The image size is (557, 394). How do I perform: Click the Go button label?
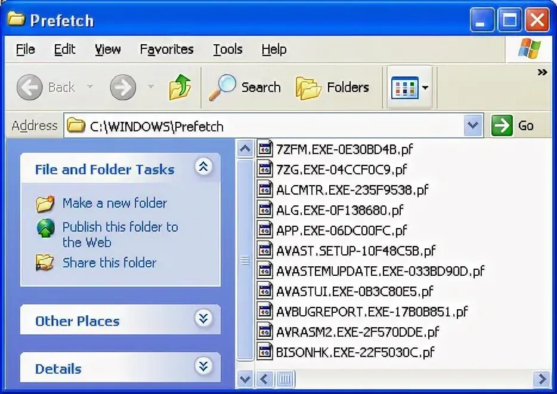click(526, 125)
